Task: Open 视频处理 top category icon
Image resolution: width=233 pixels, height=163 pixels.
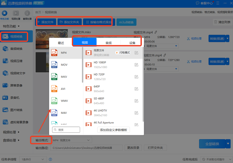Action: (x=16, y=15)
